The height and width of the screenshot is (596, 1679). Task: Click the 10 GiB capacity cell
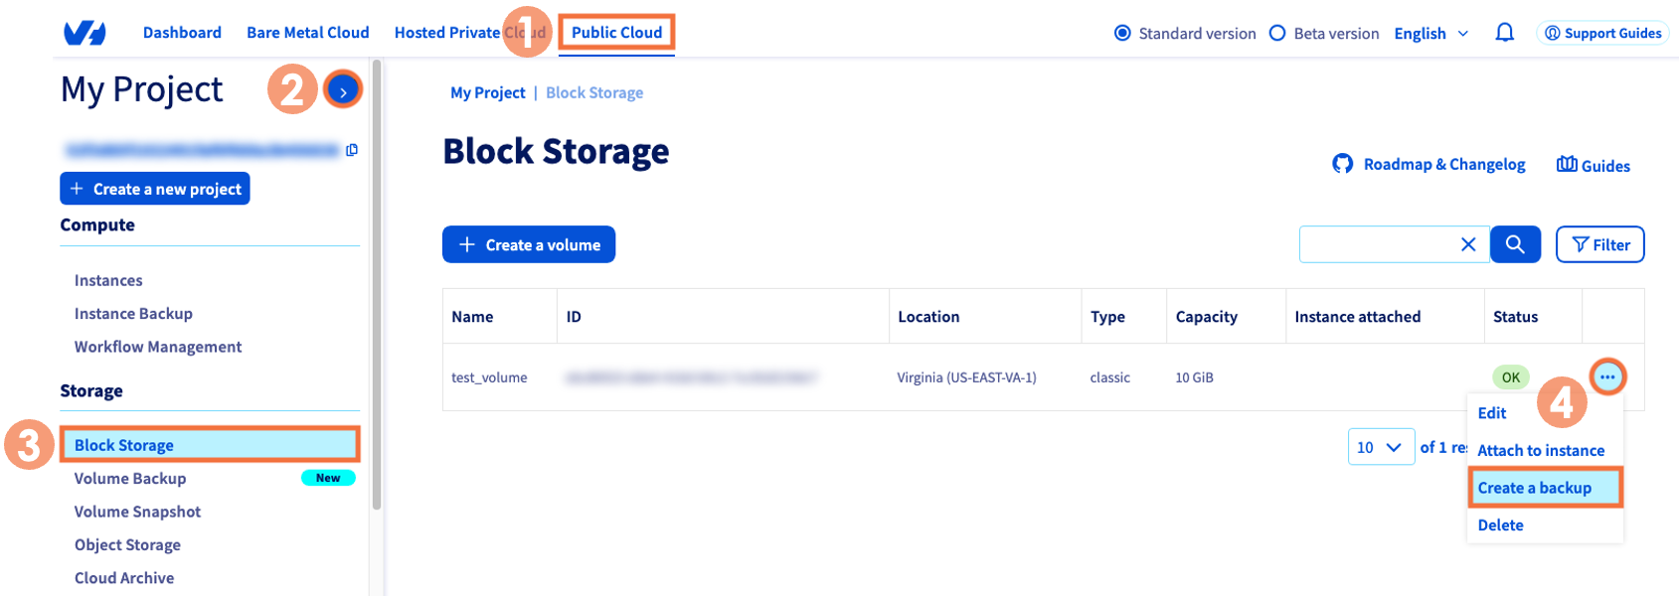pyautogui.click(x=1194, y=377)
